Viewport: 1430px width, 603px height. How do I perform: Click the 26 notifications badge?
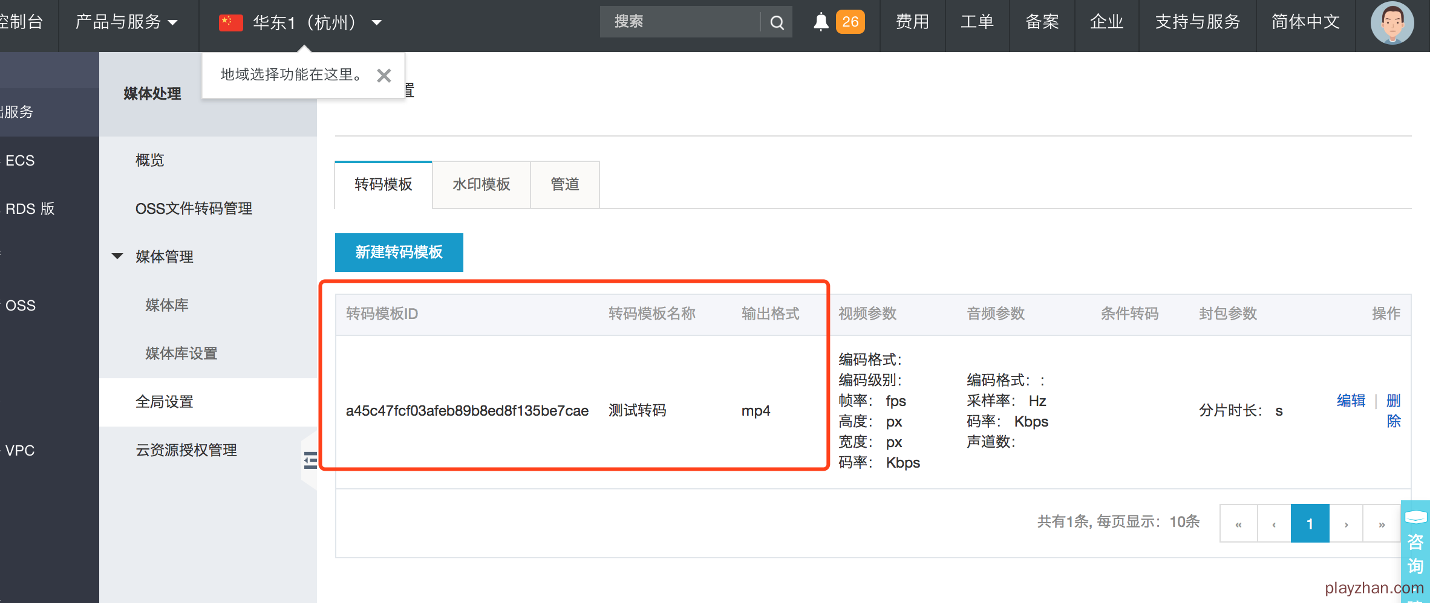[850, 22]
